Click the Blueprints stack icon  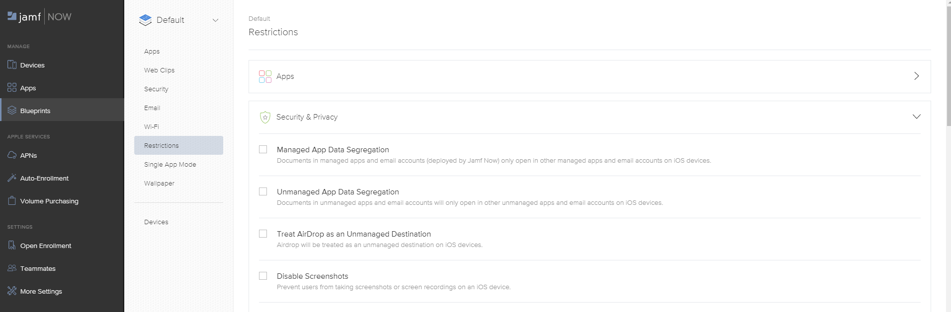(12, 111)
